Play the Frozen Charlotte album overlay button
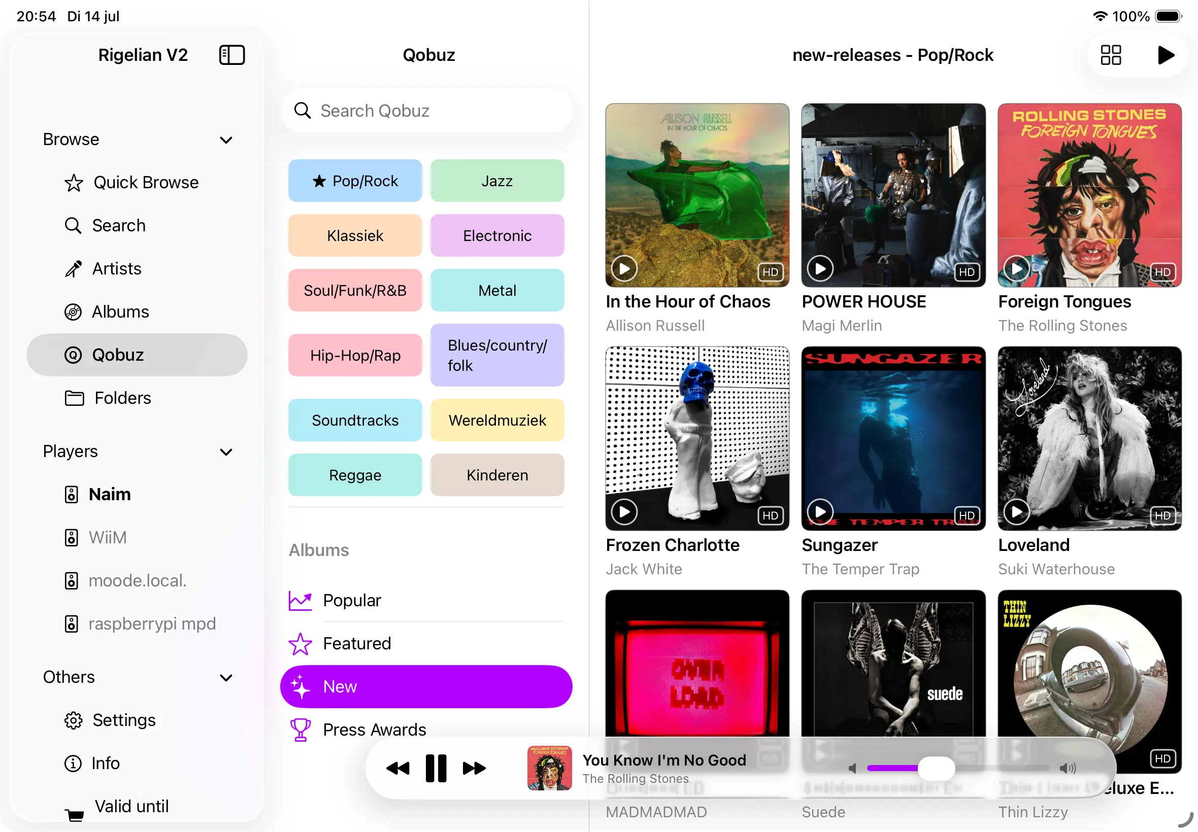Screen dimensions: 1198x832 [x=624, y=512]
